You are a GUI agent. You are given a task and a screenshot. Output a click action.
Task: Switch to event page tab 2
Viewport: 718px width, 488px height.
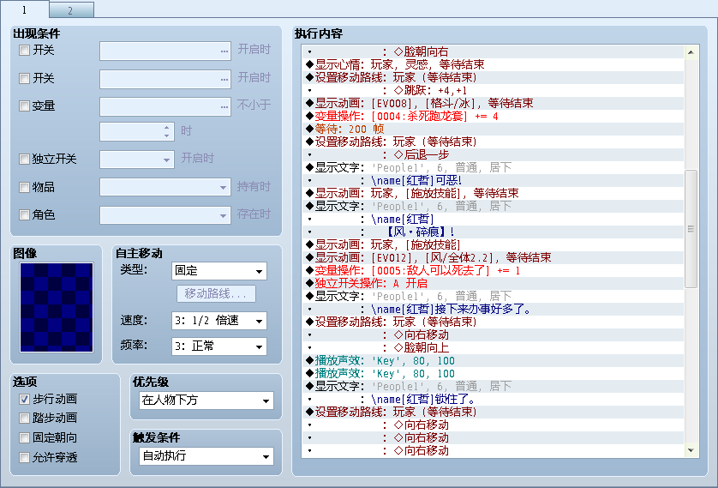tap(71, 10)
